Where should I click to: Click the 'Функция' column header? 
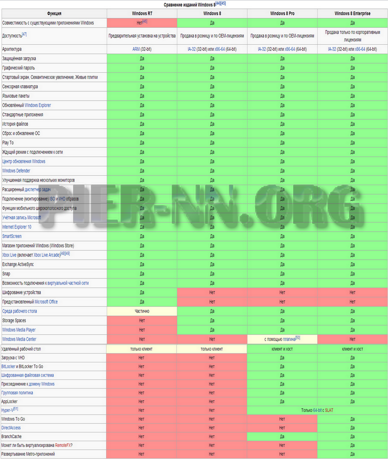pos(54,14)
